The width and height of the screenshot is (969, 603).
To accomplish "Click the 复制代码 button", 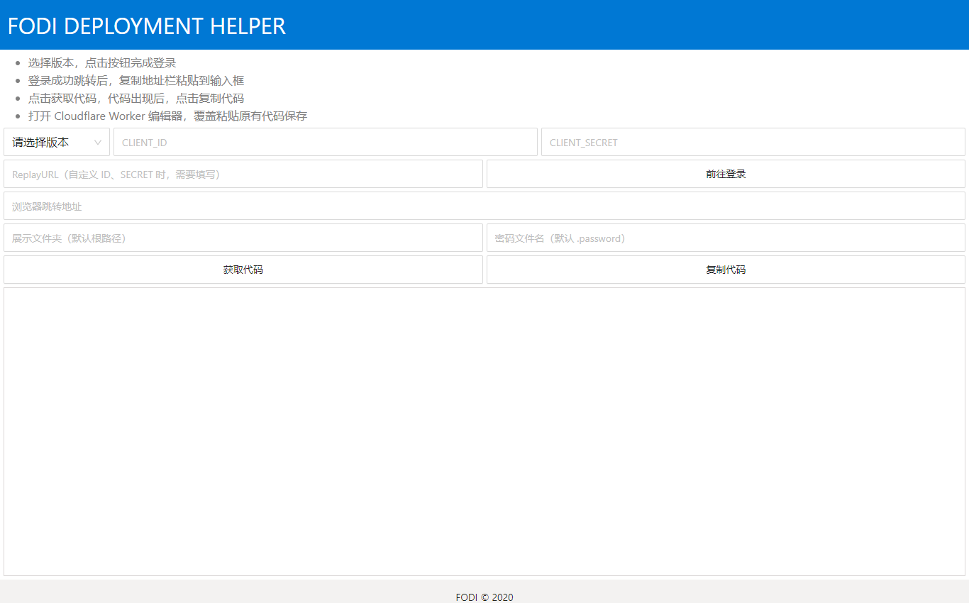I will point(726,270).
